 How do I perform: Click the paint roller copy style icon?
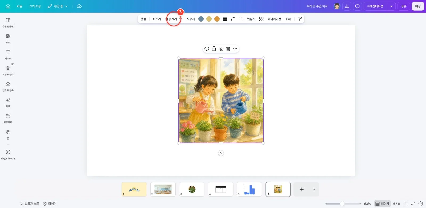(300, 19)
